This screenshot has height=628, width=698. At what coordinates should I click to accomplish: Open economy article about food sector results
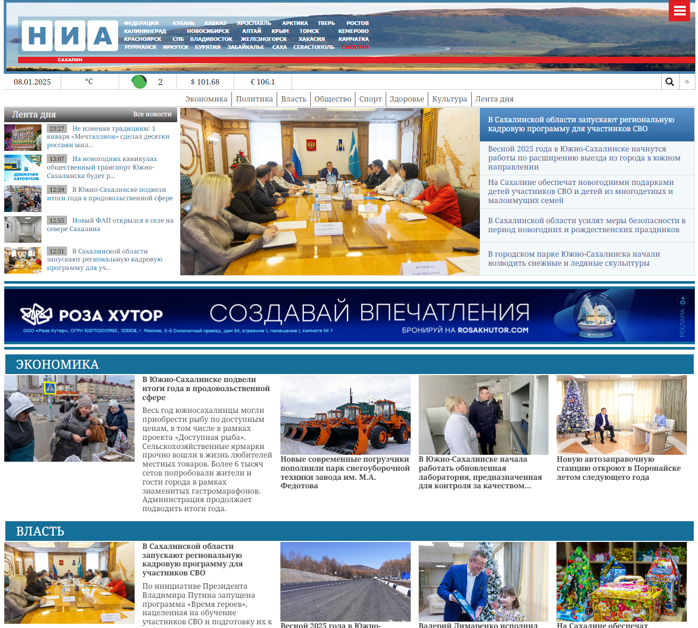pos(206,388)
